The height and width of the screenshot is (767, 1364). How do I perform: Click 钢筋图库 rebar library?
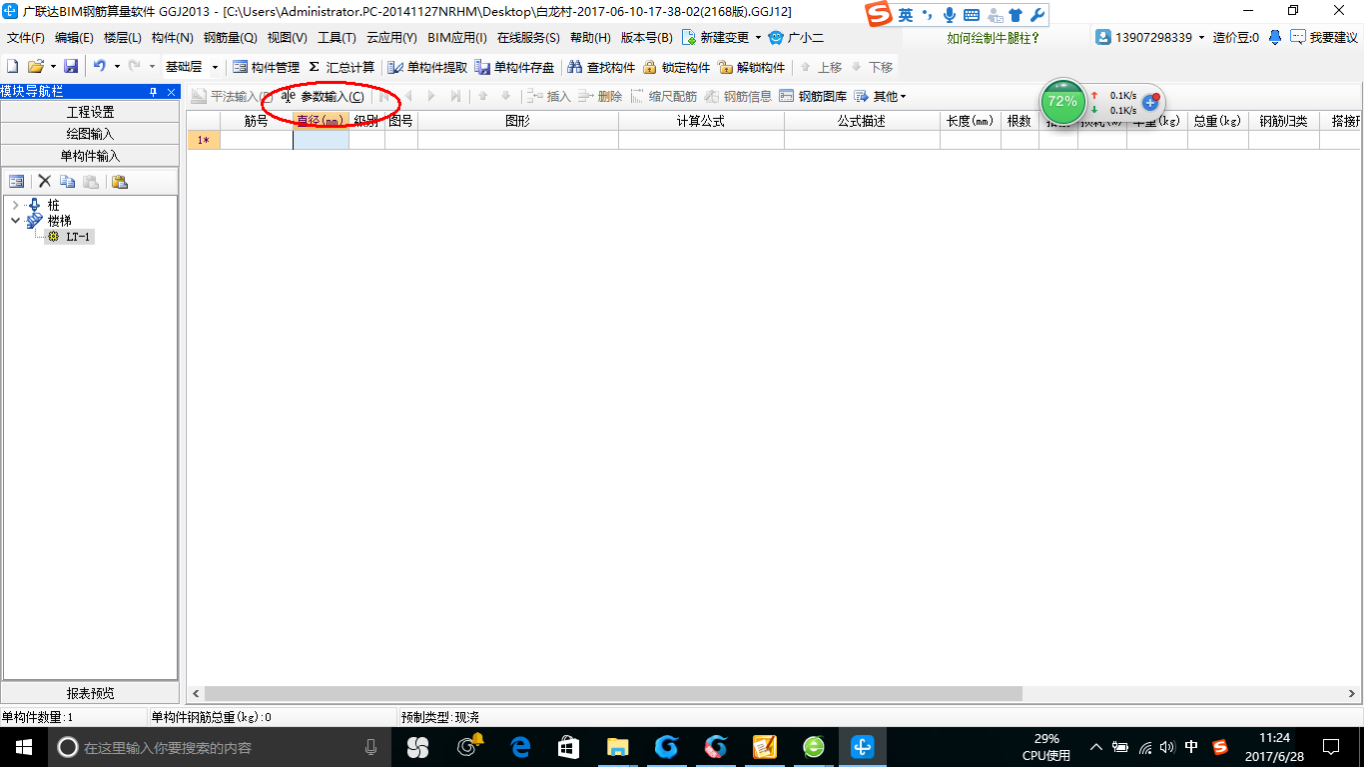pyautogui.click(x=813, y=97)
